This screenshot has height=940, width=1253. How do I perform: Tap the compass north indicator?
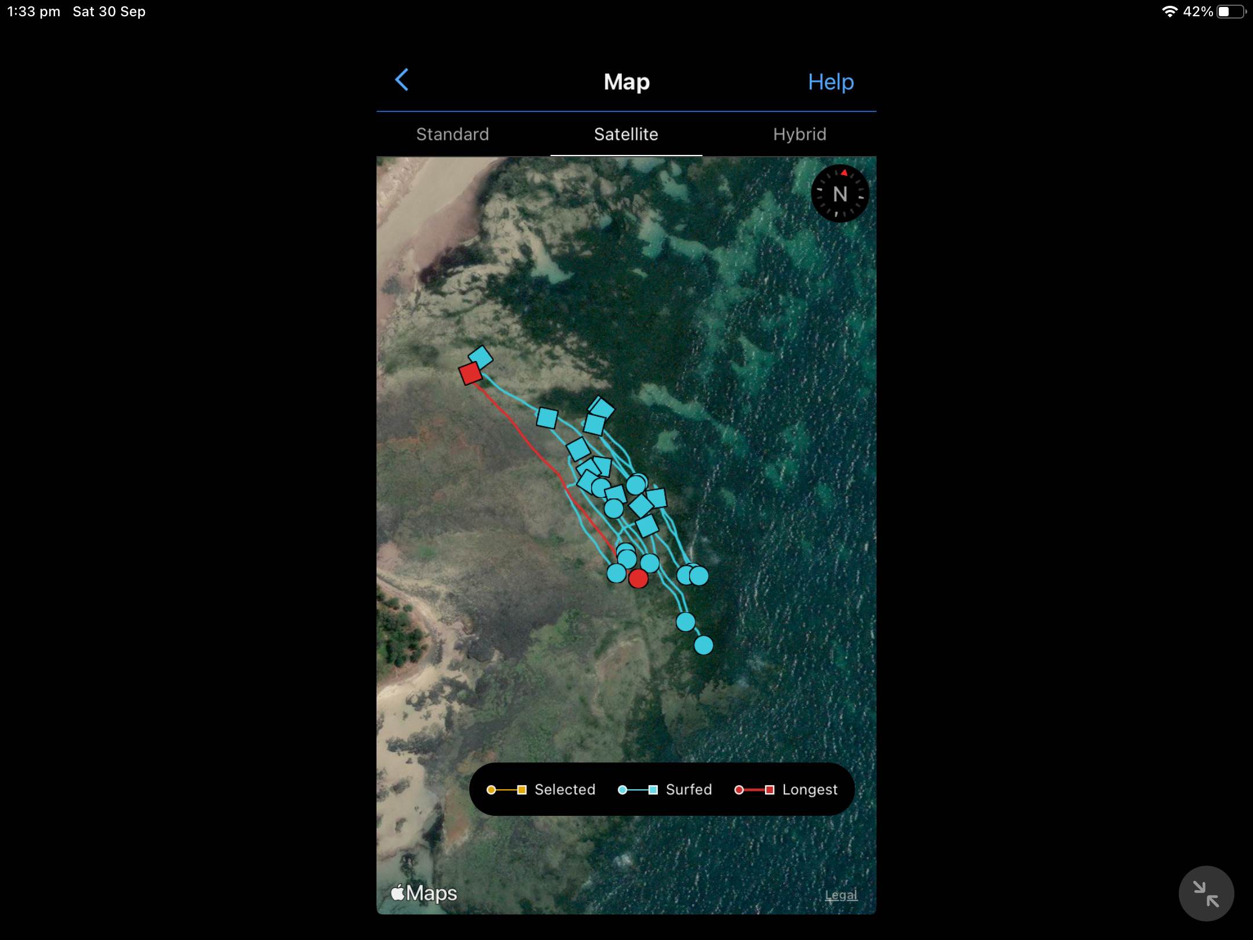tap(839, 194)
